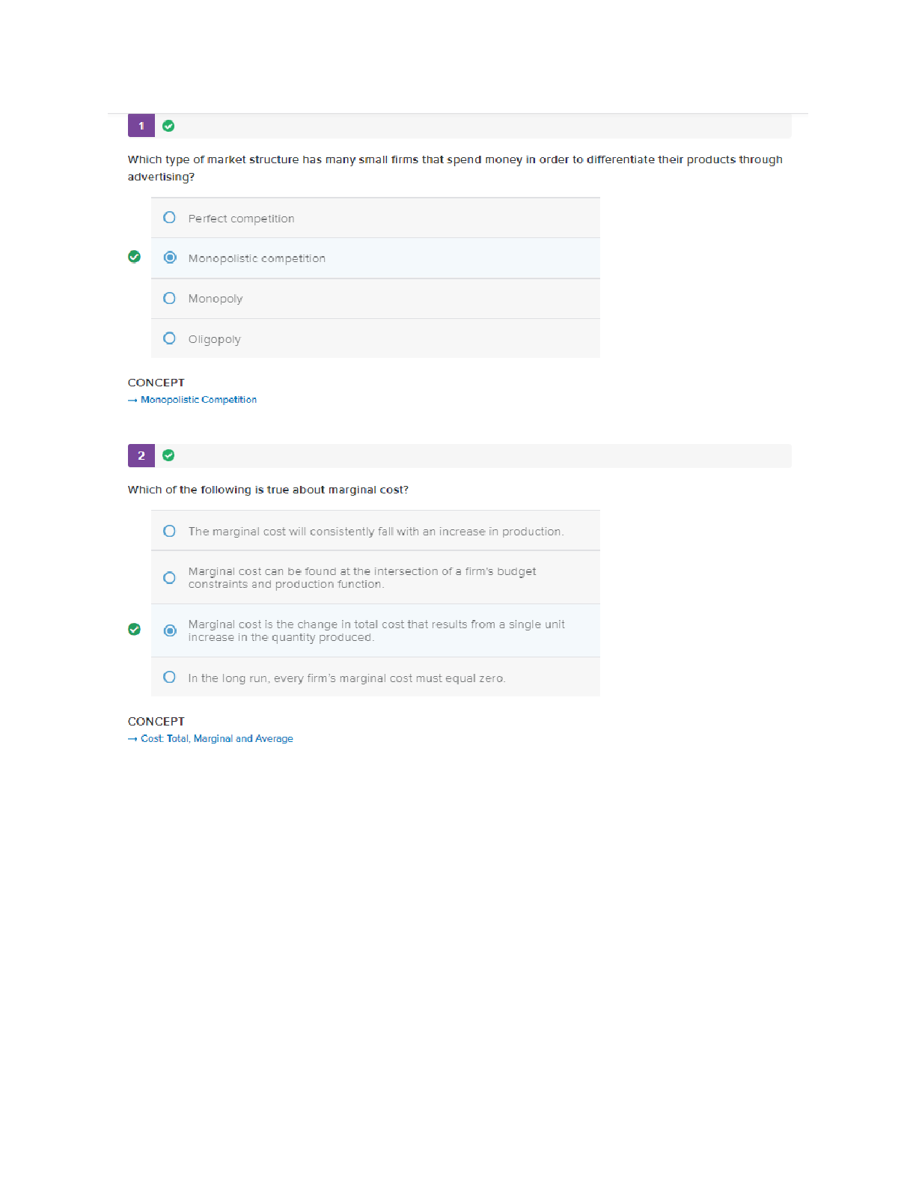Open the Cost: Total, Marginal and Average link
Screen dimensions: 916x1186
(x=216, y=739)
